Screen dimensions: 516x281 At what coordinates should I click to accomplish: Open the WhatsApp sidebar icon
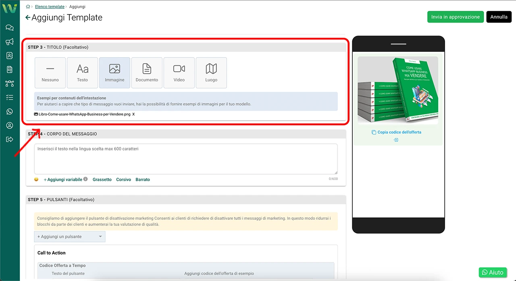coord(10,112)
